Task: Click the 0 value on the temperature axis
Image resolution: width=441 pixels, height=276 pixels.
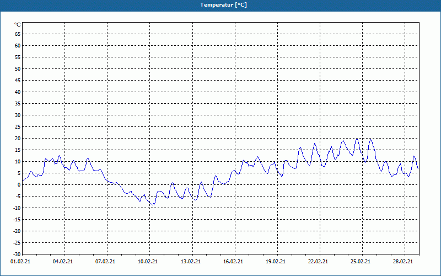Action: point(19,185)
